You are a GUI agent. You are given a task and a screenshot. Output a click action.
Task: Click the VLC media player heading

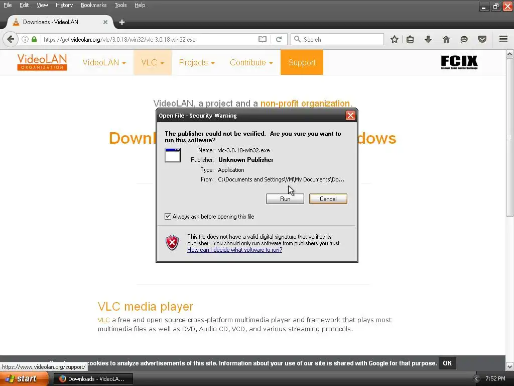(x=145, y=306)
